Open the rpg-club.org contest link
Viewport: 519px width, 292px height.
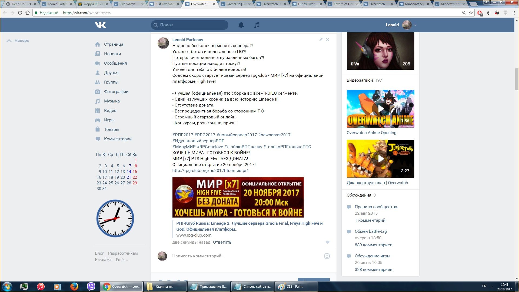tap(210, 171)
